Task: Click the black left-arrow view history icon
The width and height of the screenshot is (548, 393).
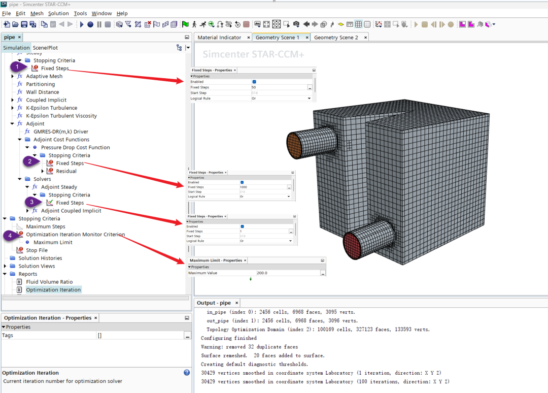Action: 306,24
